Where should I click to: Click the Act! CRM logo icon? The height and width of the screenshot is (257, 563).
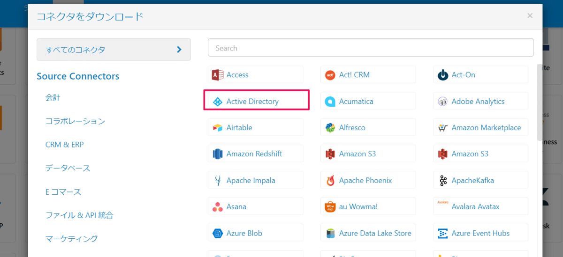[x=330, y=75]
